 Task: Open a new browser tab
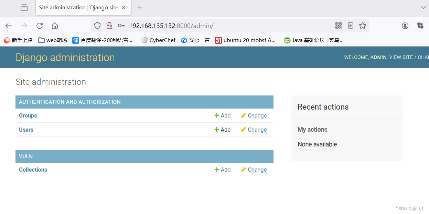(x=140, y=8)
